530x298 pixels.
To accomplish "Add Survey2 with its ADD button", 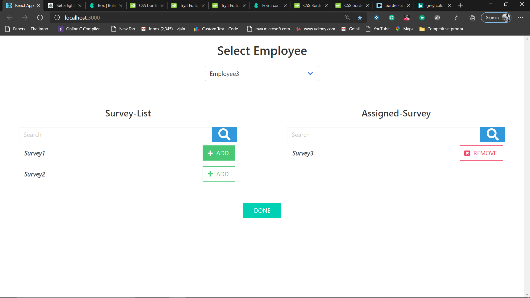I will coord(219,174).
